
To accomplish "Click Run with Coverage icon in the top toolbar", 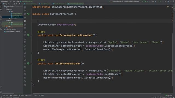I will click(148, 1).
